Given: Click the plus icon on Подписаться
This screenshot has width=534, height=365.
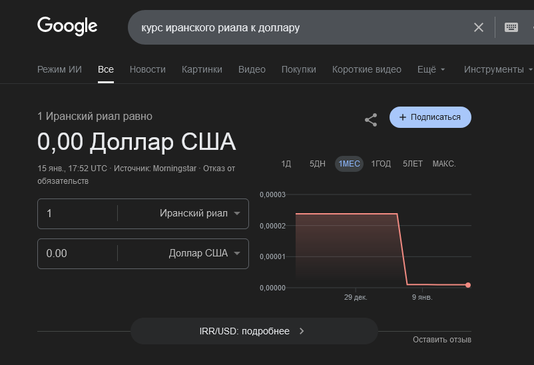Looking at the screenshot, I should (x=402, y=117).
